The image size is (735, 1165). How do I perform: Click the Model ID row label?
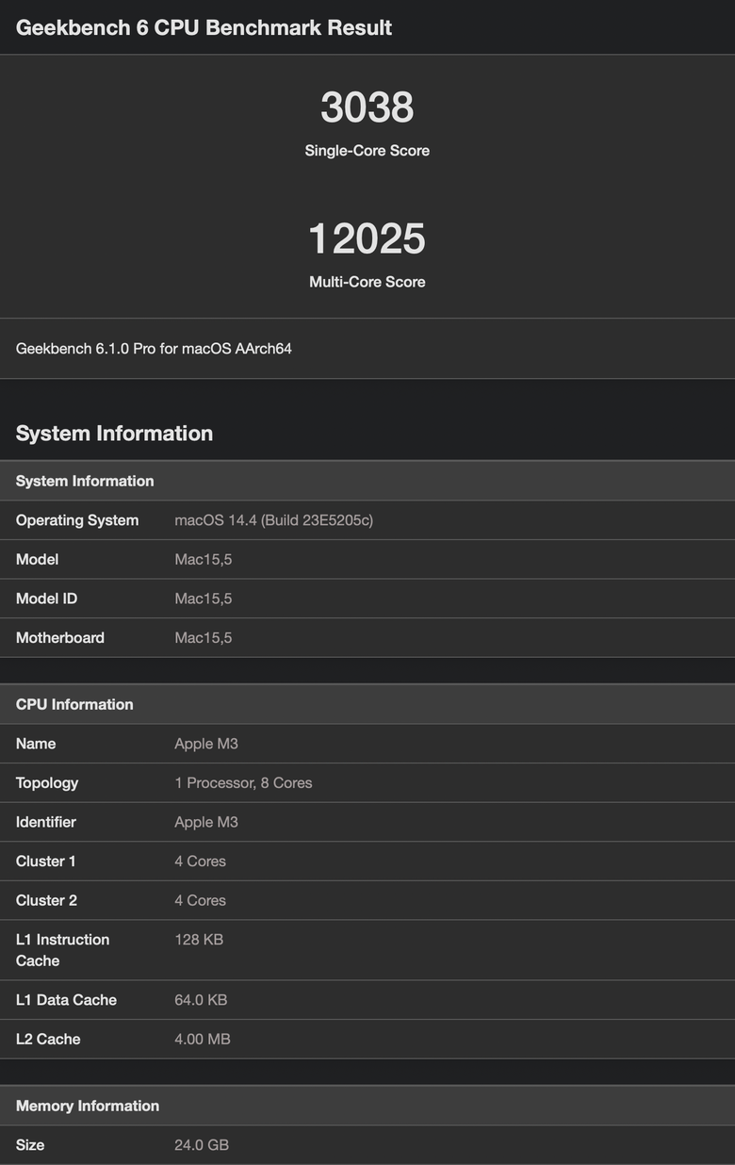point(46,599)
